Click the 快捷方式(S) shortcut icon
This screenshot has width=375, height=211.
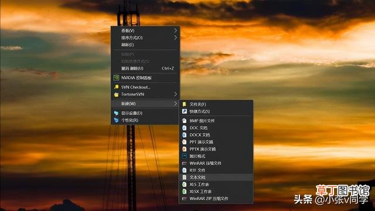pyautogui.click(x=185, y=111)
